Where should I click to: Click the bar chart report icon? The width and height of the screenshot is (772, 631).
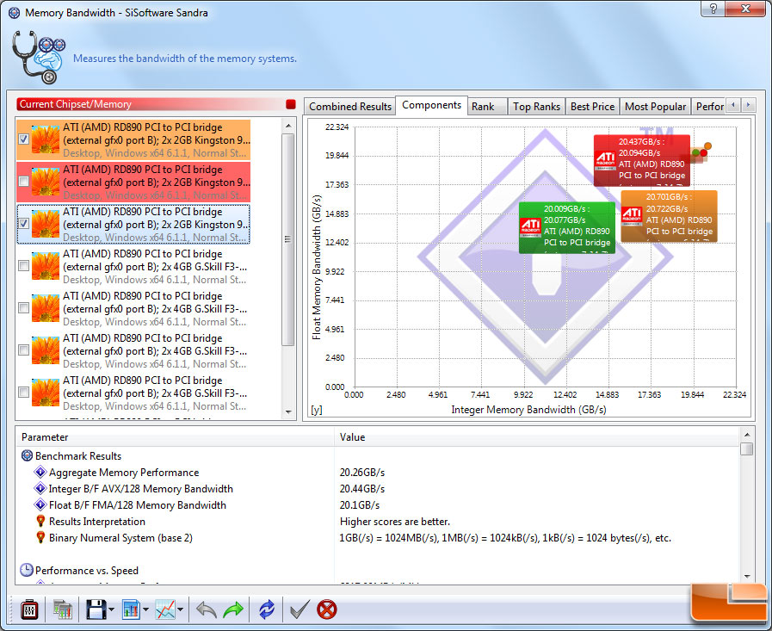(131, 609)
